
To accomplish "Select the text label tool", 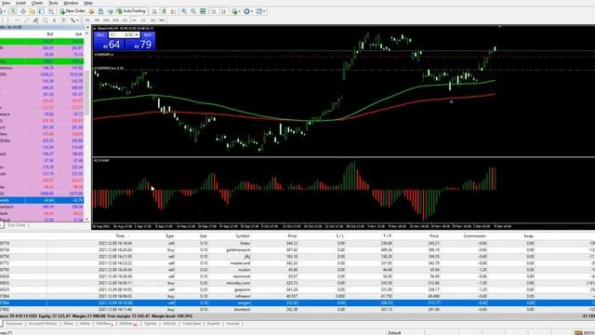I will coord(63,20).
